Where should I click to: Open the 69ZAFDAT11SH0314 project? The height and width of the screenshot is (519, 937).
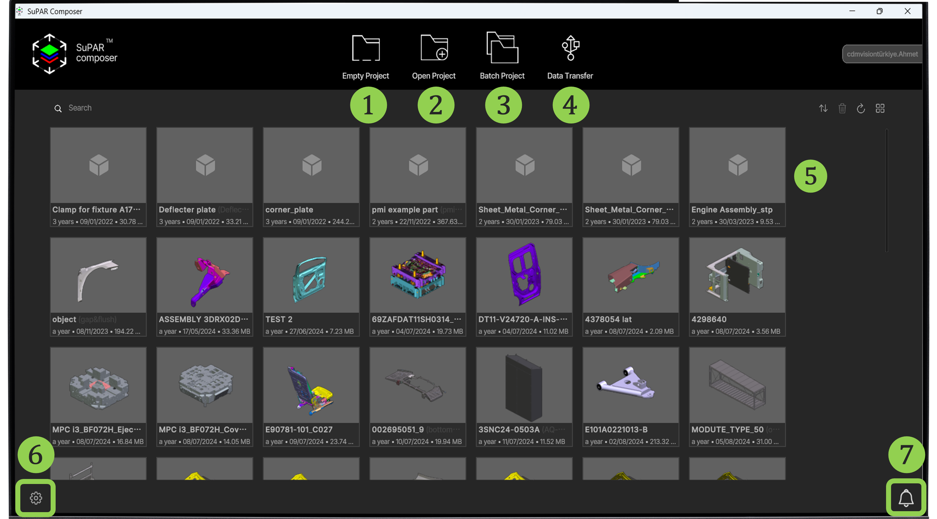pyautogui.click(x=418, y=287)
